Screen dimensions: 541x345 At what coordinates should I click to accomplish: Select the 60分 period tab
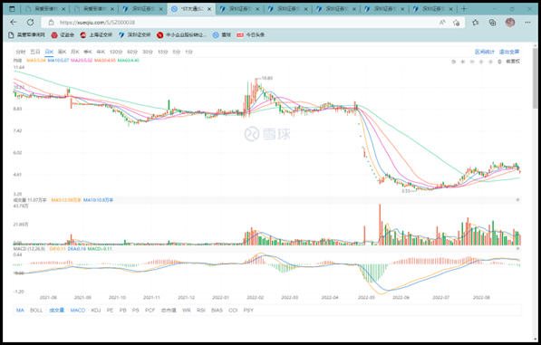point(132,52)
